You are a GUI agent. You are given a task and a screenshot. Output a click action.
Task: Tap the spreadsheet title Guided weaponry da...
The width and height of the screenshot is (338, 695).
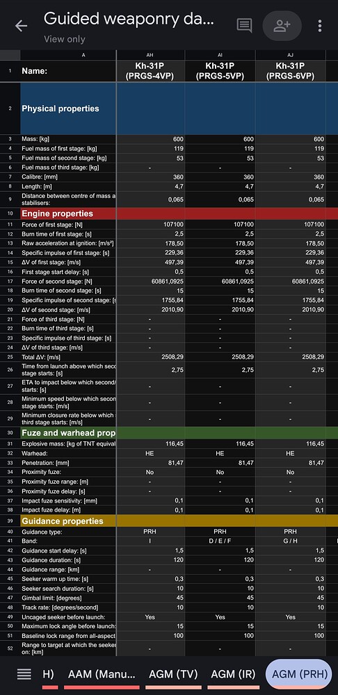click(x=129, y=19)
